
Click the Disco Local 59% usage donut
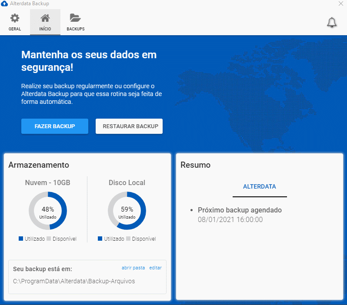coord(127,211)
